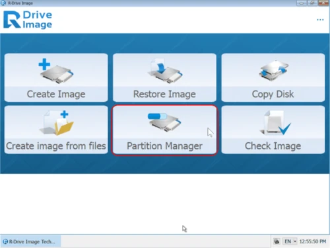Open the three-dots options menu
Screen dimensions: 330x248
click(320, 20)
